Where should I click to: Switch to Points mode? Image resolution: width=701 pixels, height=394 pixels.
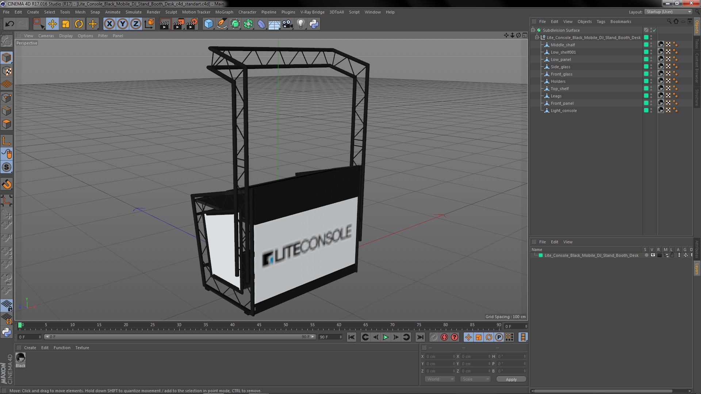(x=7, y=98)
